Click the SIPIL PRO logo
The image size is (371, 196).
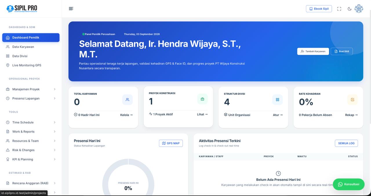click(x=22, y=9)
